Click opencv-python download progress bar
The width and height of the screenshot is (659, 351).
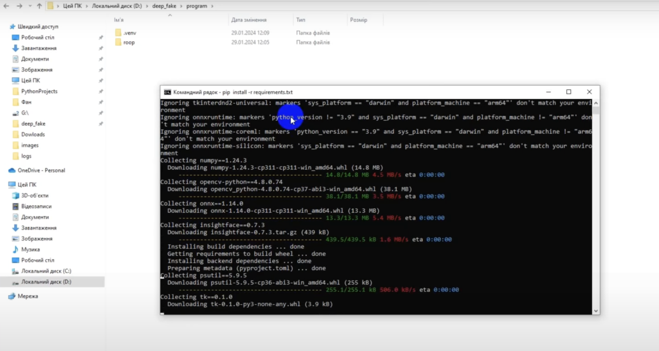[250, 196]
